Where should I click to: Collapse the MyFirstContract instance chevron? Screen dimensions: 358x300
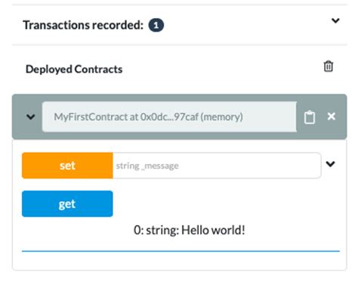click(31, 117)
